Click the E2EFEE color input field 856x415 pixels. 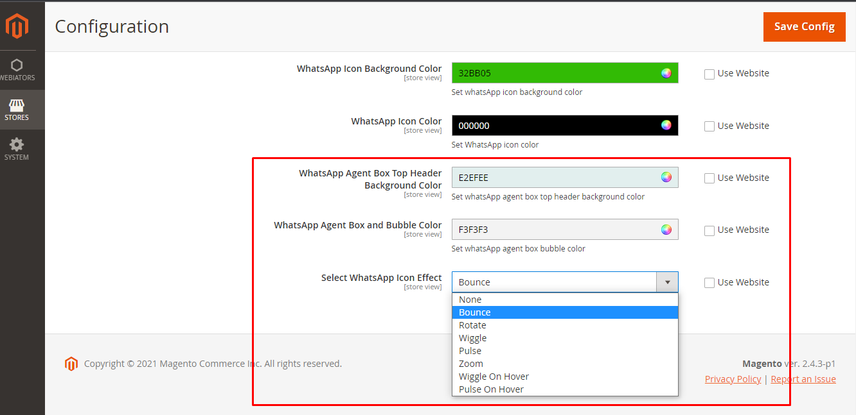point(565,177)
